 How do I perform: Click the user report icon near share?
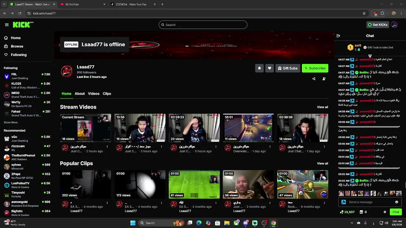pyautogui.click(x=324, y=79)
